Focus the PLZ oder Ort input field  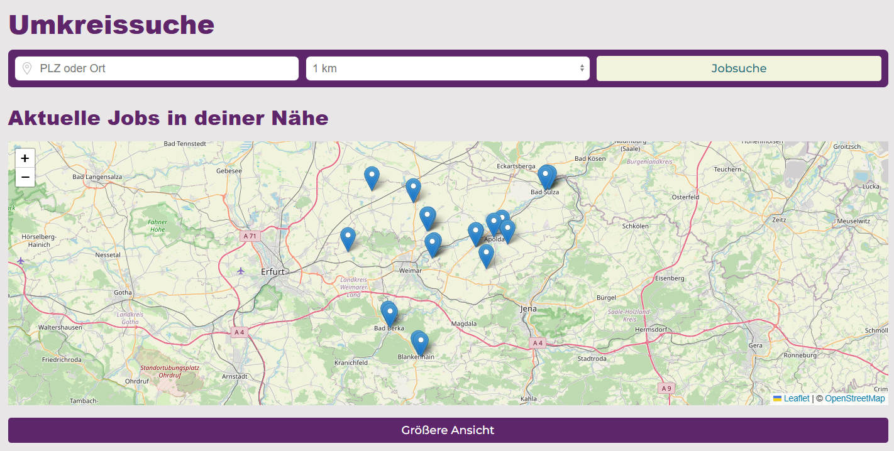(x=165, y=68)
